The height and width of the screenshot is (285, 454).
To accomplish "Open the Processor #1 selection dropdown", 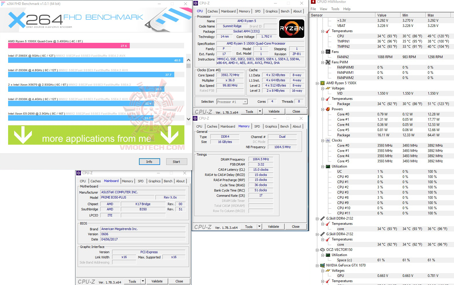I will click(245, 102).
